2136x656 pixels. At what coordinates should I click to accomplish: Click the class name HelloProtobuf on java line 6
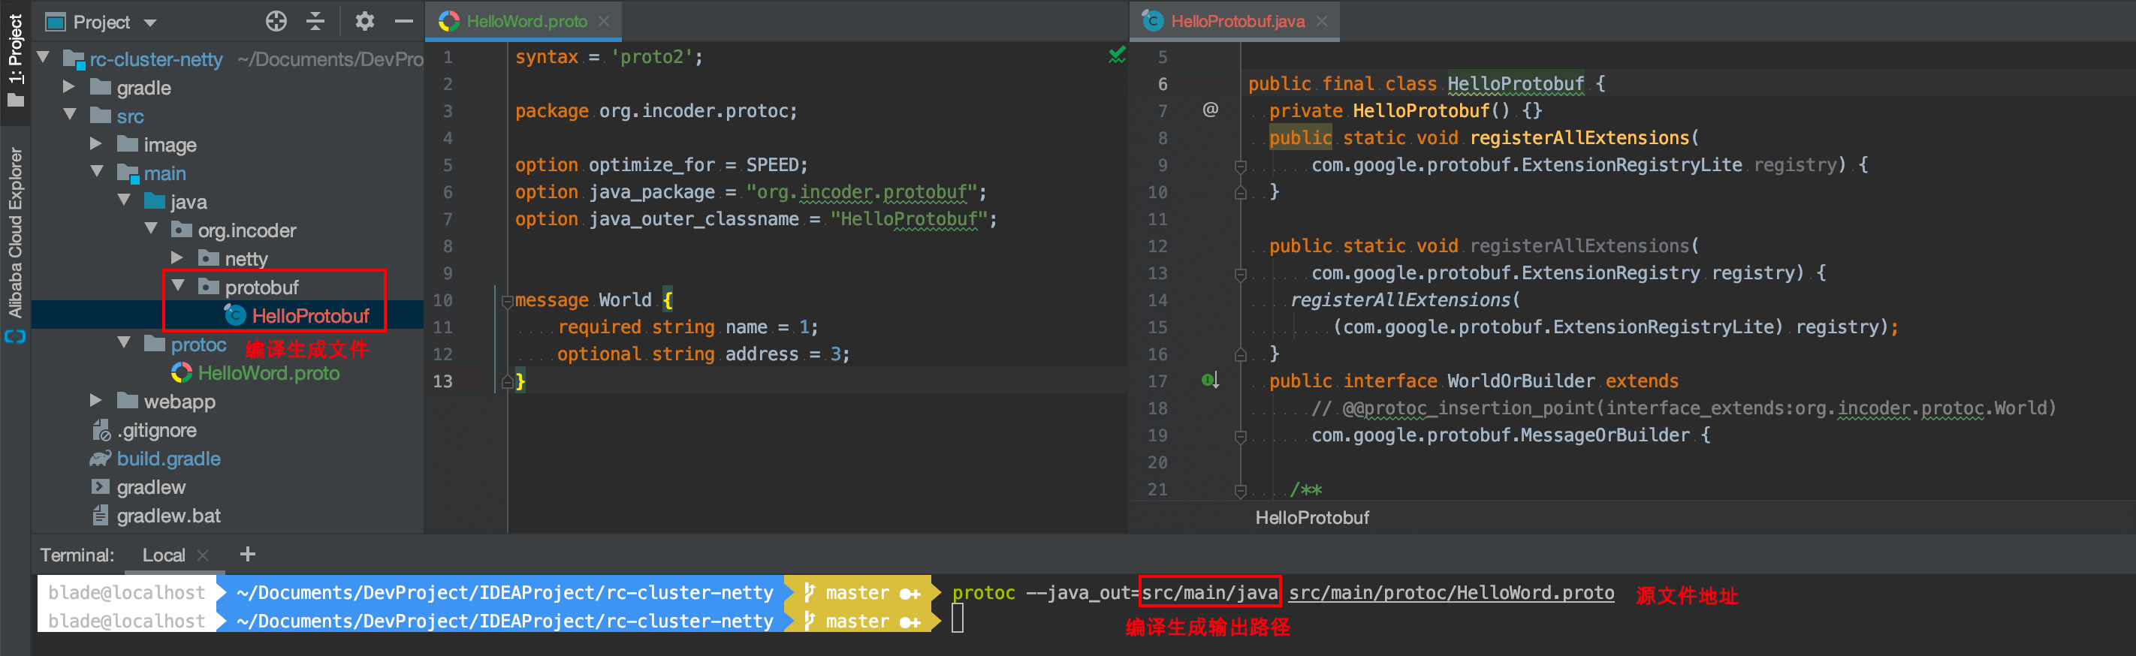1515,83
